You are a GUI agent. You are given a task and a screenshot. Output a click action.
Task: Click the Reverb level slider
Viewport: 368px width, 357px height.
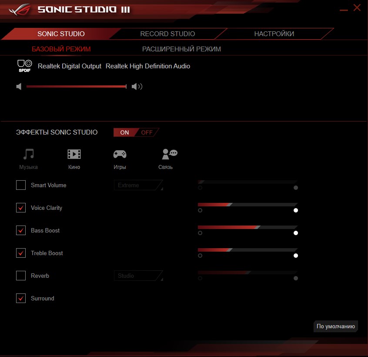248,273
